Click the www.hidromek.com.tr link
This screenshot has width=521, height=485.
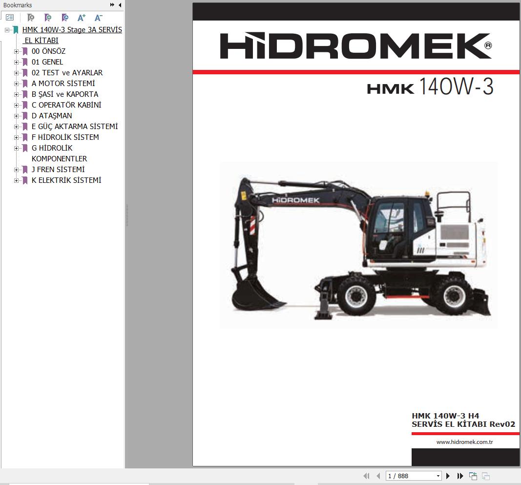(x=464, y=442)
